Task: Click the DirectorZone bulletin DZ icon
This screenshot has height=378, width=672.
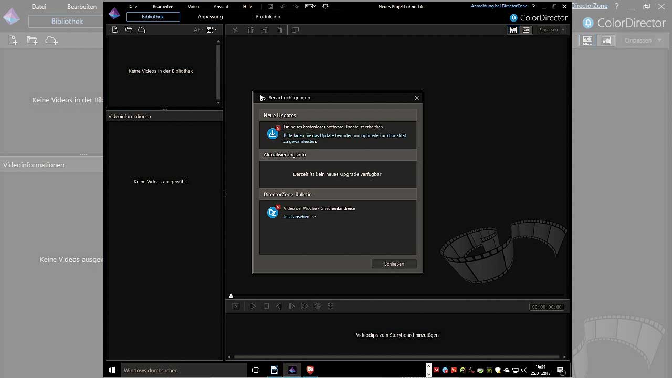Action: coord(272,212)
